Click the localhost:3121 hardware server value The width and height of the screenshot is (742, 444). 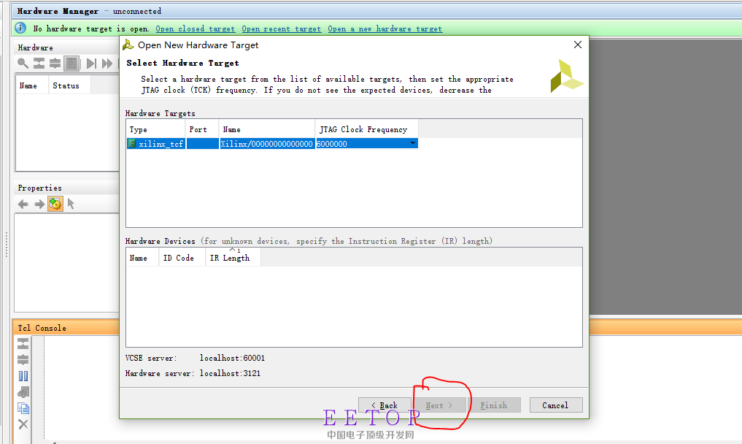(x=230, y=373)
